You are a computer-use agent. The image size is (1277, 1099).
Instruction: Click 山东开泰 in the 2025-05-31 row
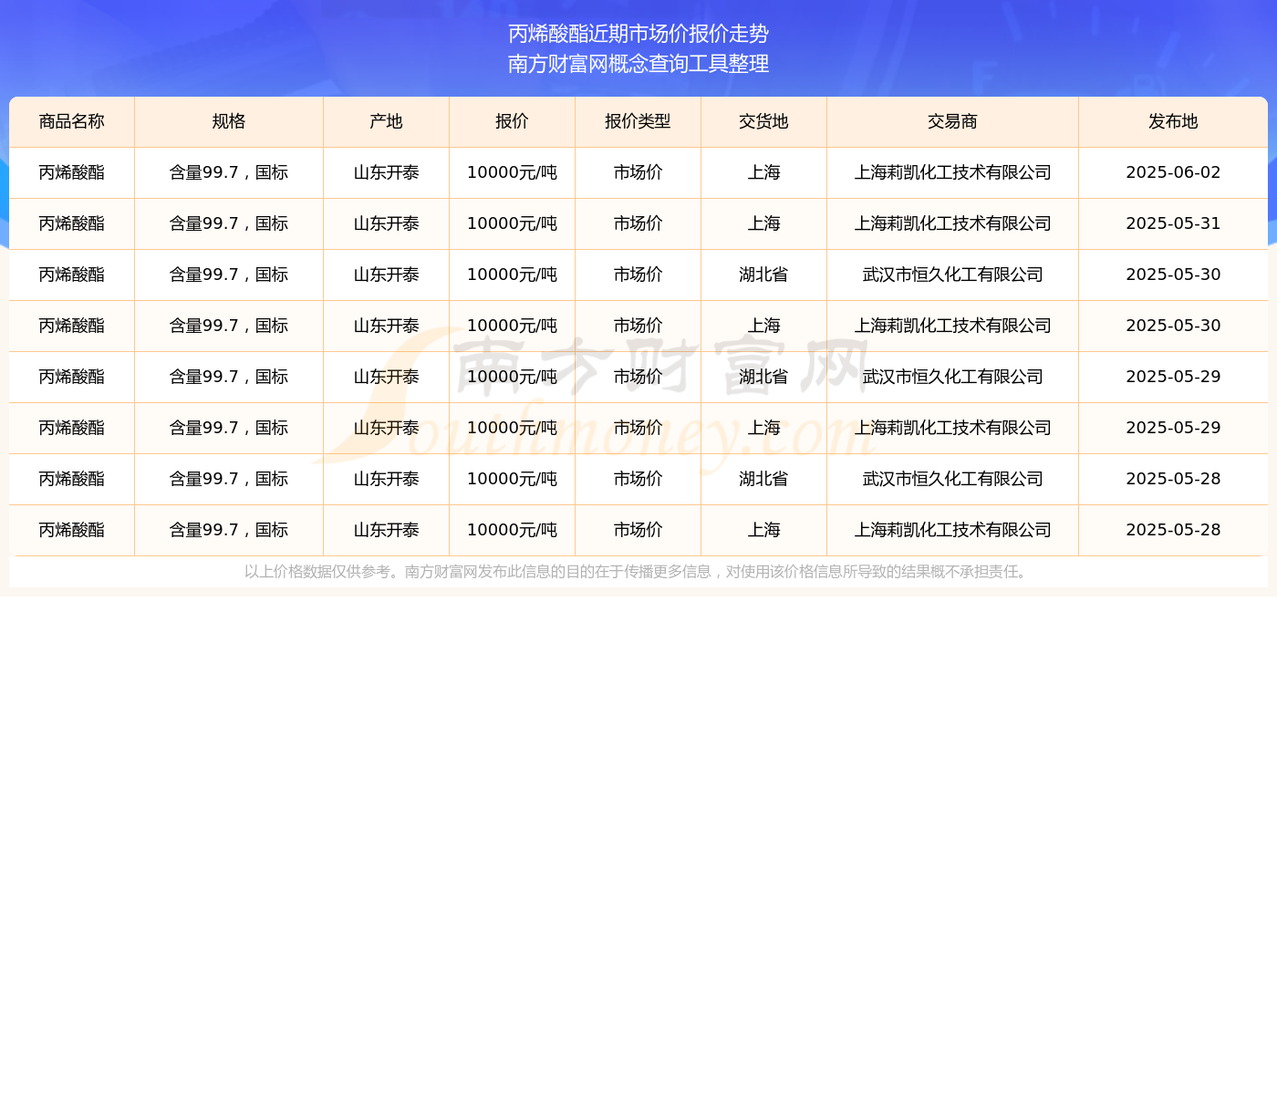[387, 223]
